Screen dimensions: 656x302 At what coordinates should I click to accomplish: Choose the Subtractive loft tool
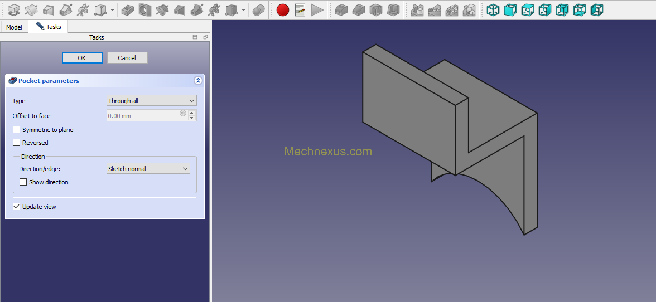180,9
